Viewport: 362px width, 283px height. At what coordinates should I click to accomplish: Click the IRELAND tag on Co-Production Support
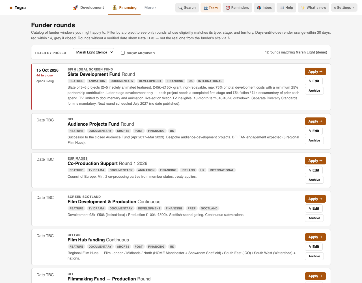[x=188, y=170]
